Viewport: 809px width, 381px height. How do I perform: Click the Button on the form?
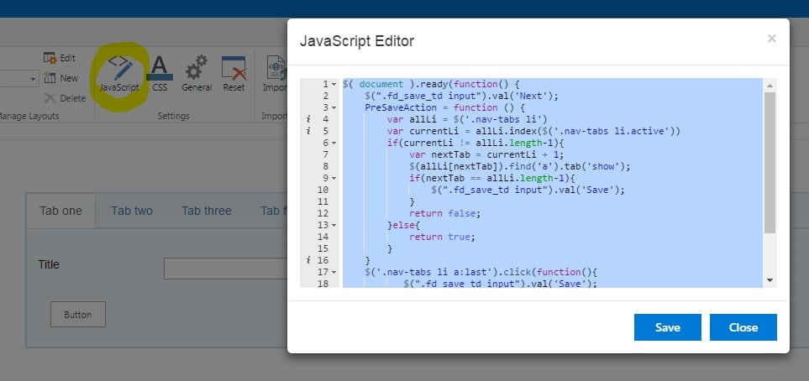pyautogui.click(x=78, y=315)
